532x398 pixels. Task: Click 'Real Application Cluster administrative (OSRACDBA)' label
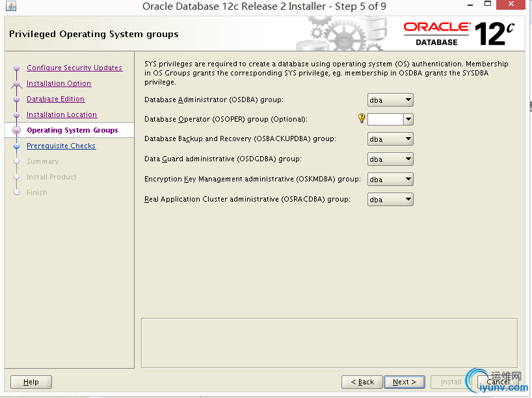click(247, 199)
